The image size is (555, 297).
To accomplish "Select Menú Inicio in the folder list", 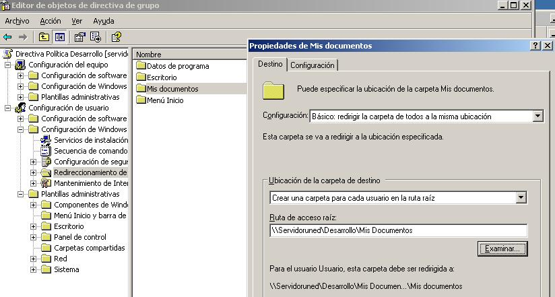I will point(165,100).
